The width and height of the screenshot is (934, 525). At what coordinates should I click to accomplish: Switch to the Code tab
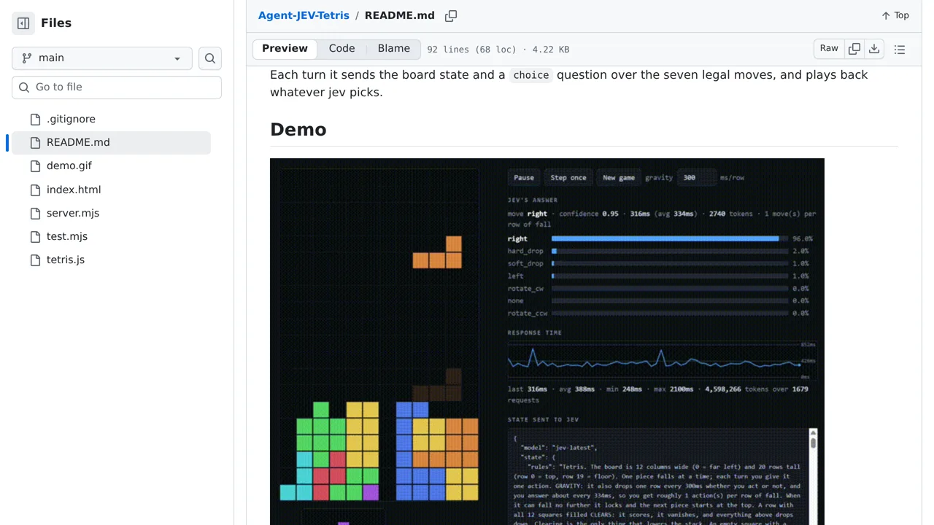tap(341, 49)
